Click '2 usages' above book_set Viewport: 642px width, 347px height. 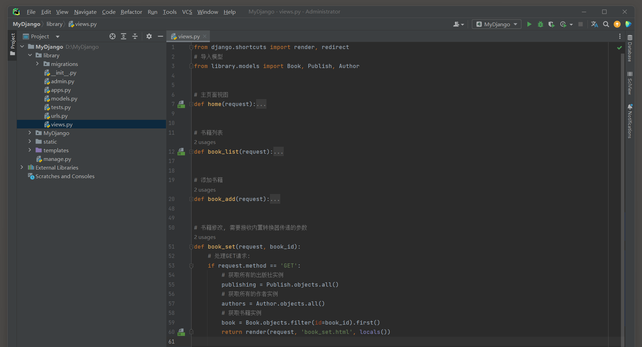(x=205, y=237)
